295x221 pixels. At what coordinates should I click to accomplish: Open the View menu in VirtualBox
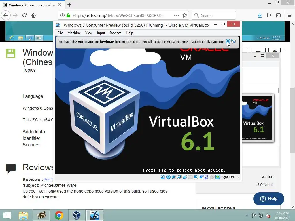(89, 33)
